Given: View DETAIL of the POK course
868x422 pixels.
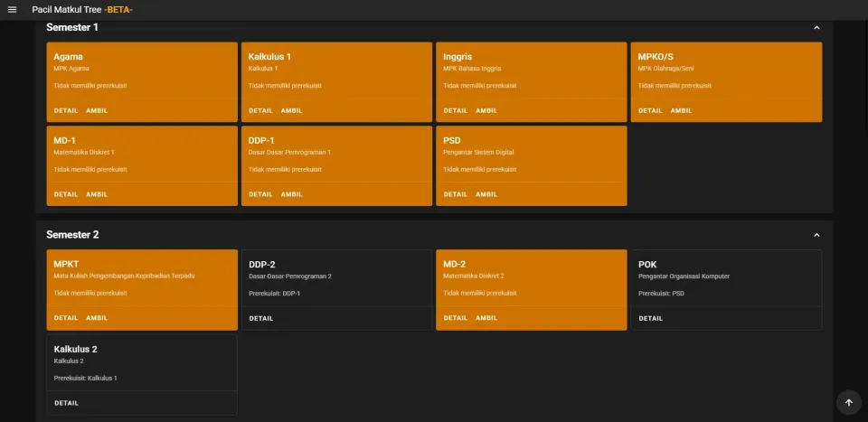Looking at the screenshot, I should [x=651, y=319].
